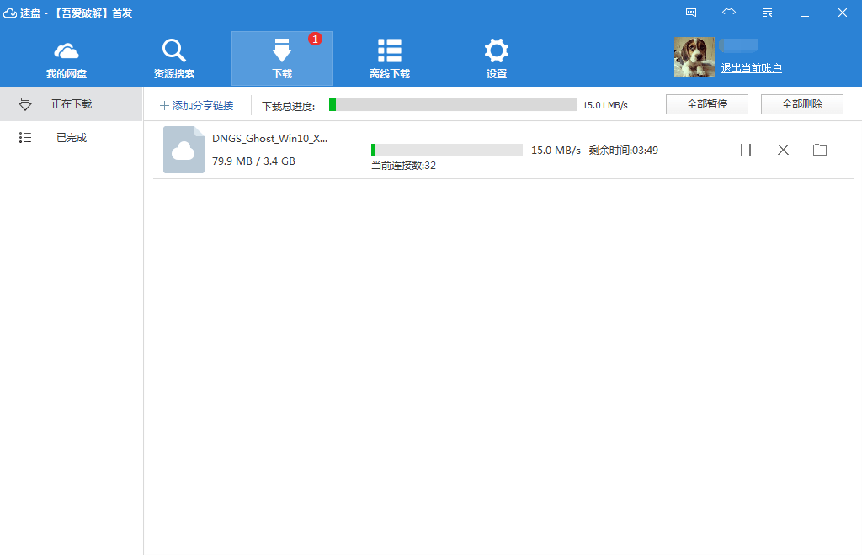
Task: Click the file name DNGS_Ghost_Win10_X...
Action: click(269, 139)
